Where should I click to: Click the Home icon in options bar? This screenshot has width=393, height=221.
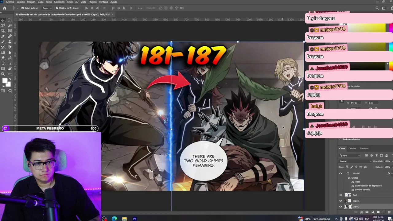coord(4,8)
